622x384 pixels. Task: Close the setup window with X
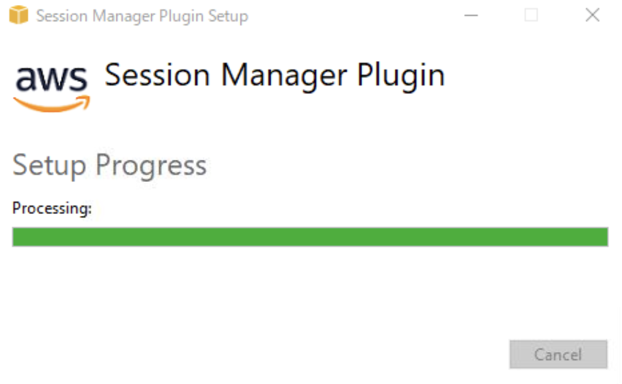pyautogui.click(x=592, y=16)
